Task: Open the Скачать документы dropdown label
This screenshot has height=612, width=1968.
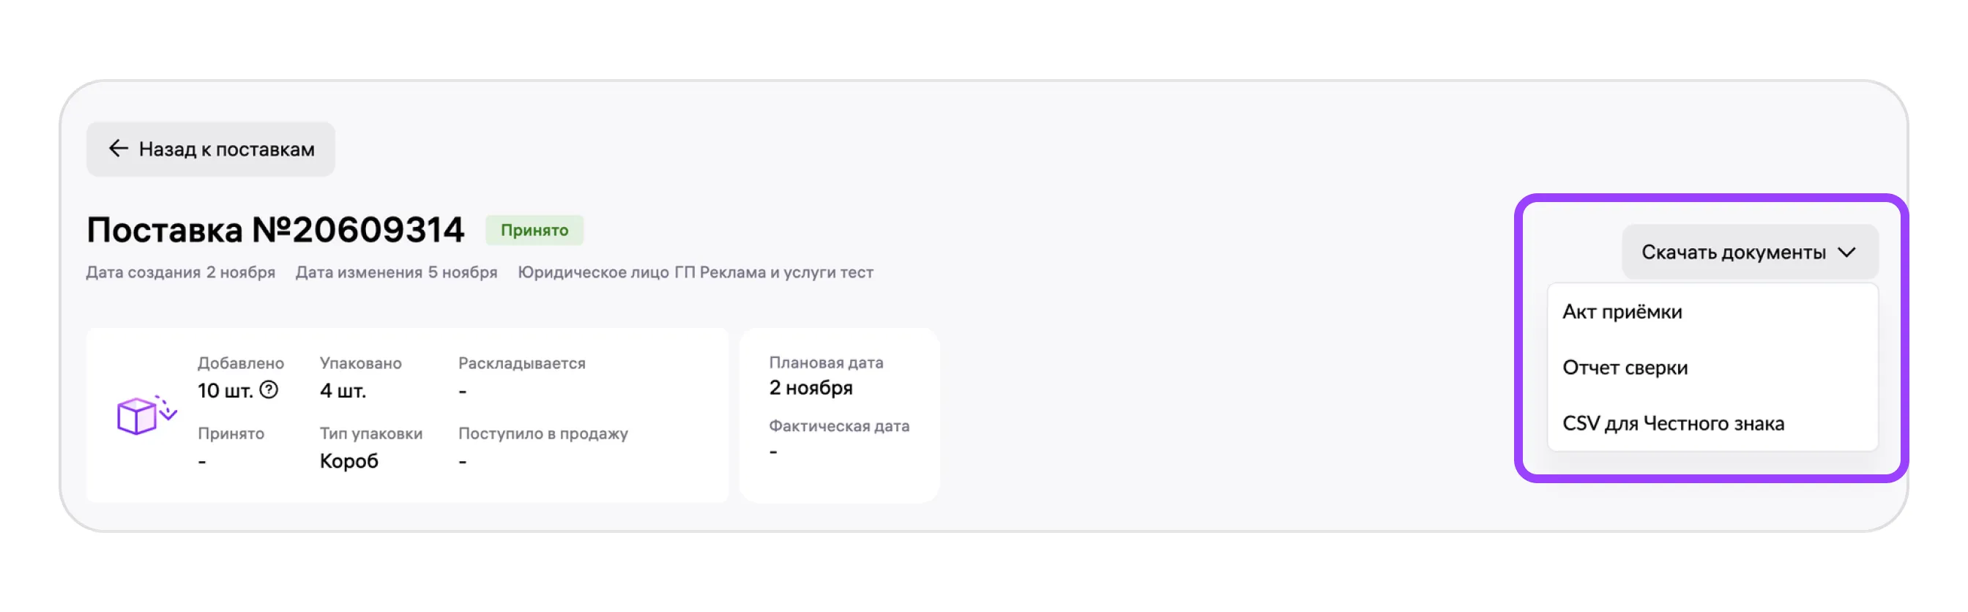Action: 1733,252
